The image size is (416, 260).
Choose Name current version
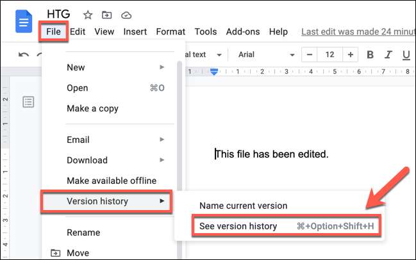click(x=243, y=206)
